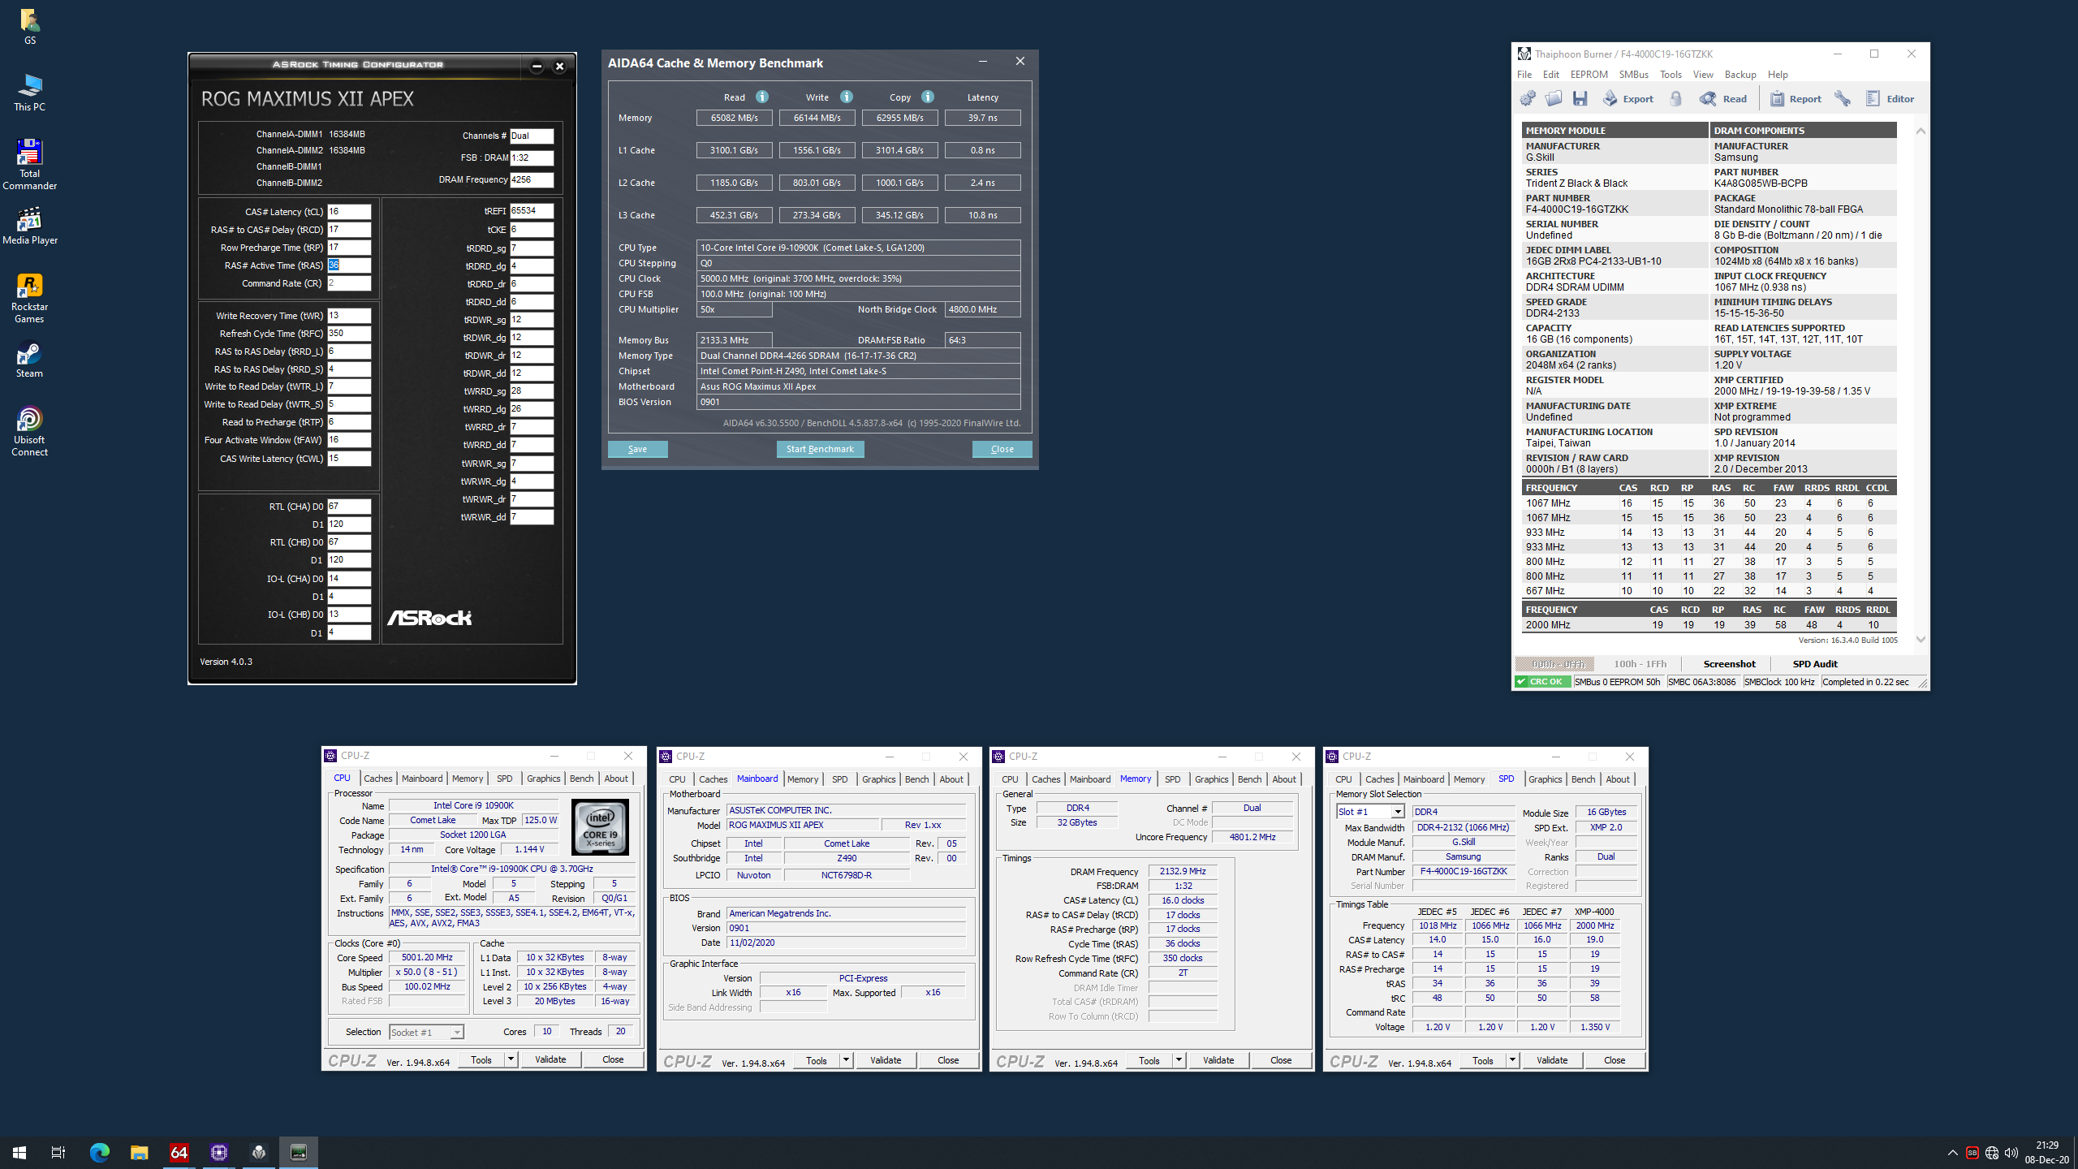The image size is (2078, 1169).
Task: Open the Windows Start menu
Action: [19, 1152]
